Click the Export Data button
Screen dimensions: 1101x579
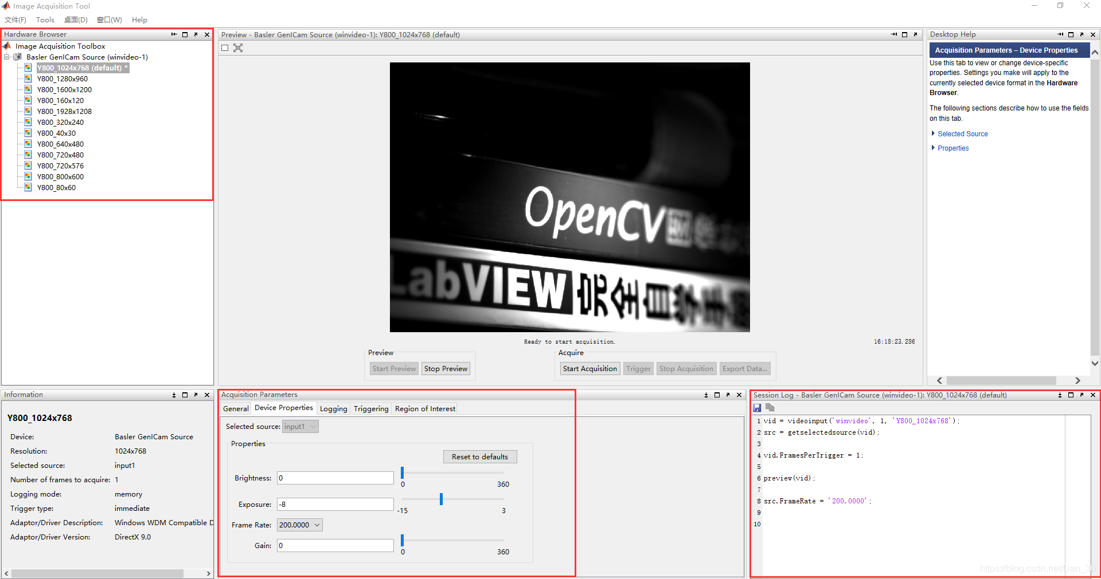click(745, 369)
